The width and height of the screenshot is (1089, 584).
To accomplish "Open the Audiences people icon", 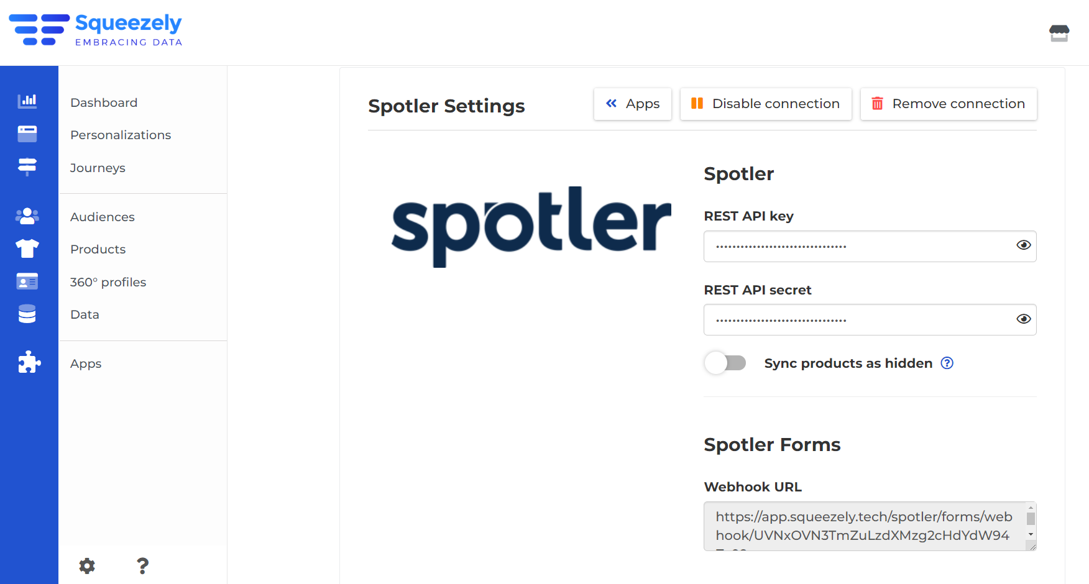I will click(27, 216).
